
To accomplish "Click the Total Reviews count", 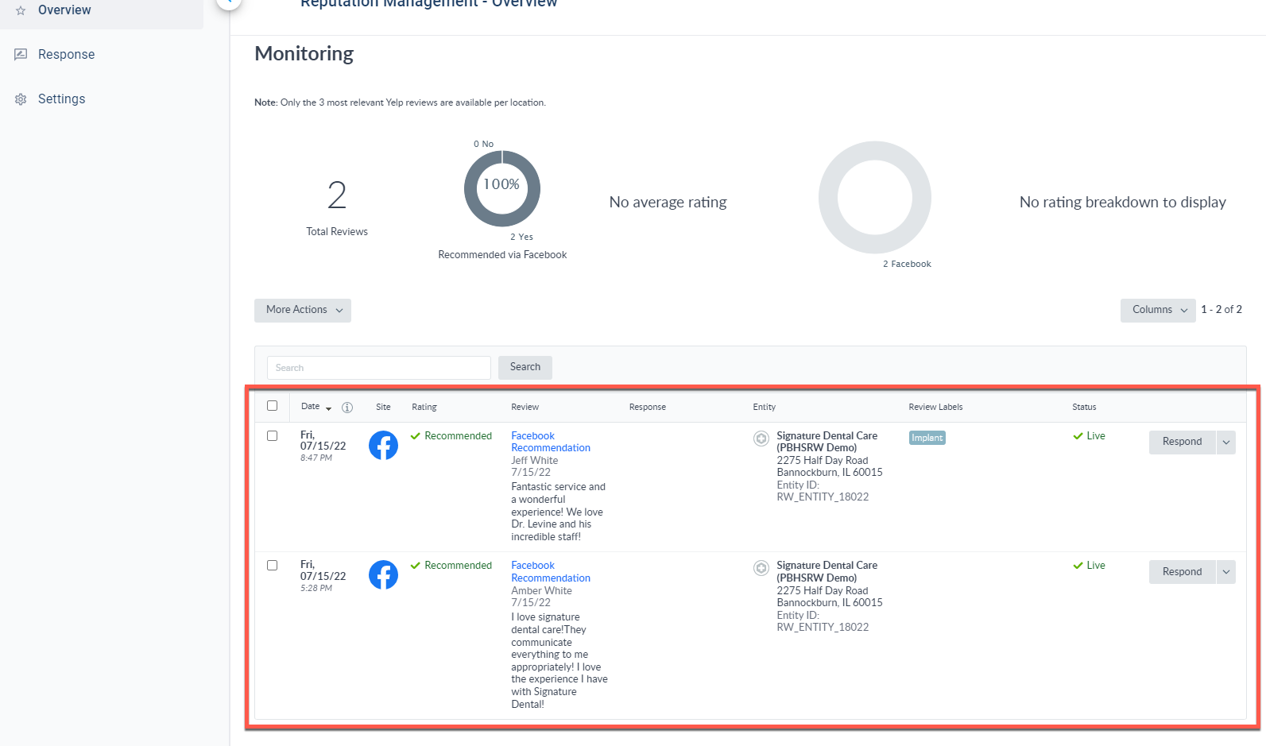I will click(x=337, y=195).
